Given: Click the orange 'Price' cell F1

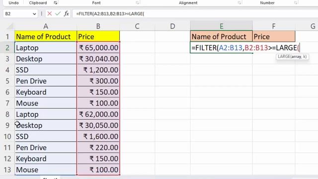Looking at the screenshot, I should (274, 36).
